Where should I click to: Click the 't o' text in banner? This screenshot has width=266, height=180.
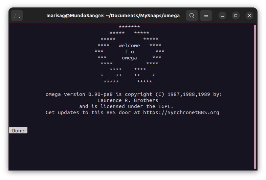(x=129, y=52)
